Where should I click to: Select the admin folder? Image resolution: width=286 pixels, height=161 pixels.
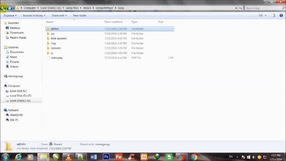pos(110,29)
